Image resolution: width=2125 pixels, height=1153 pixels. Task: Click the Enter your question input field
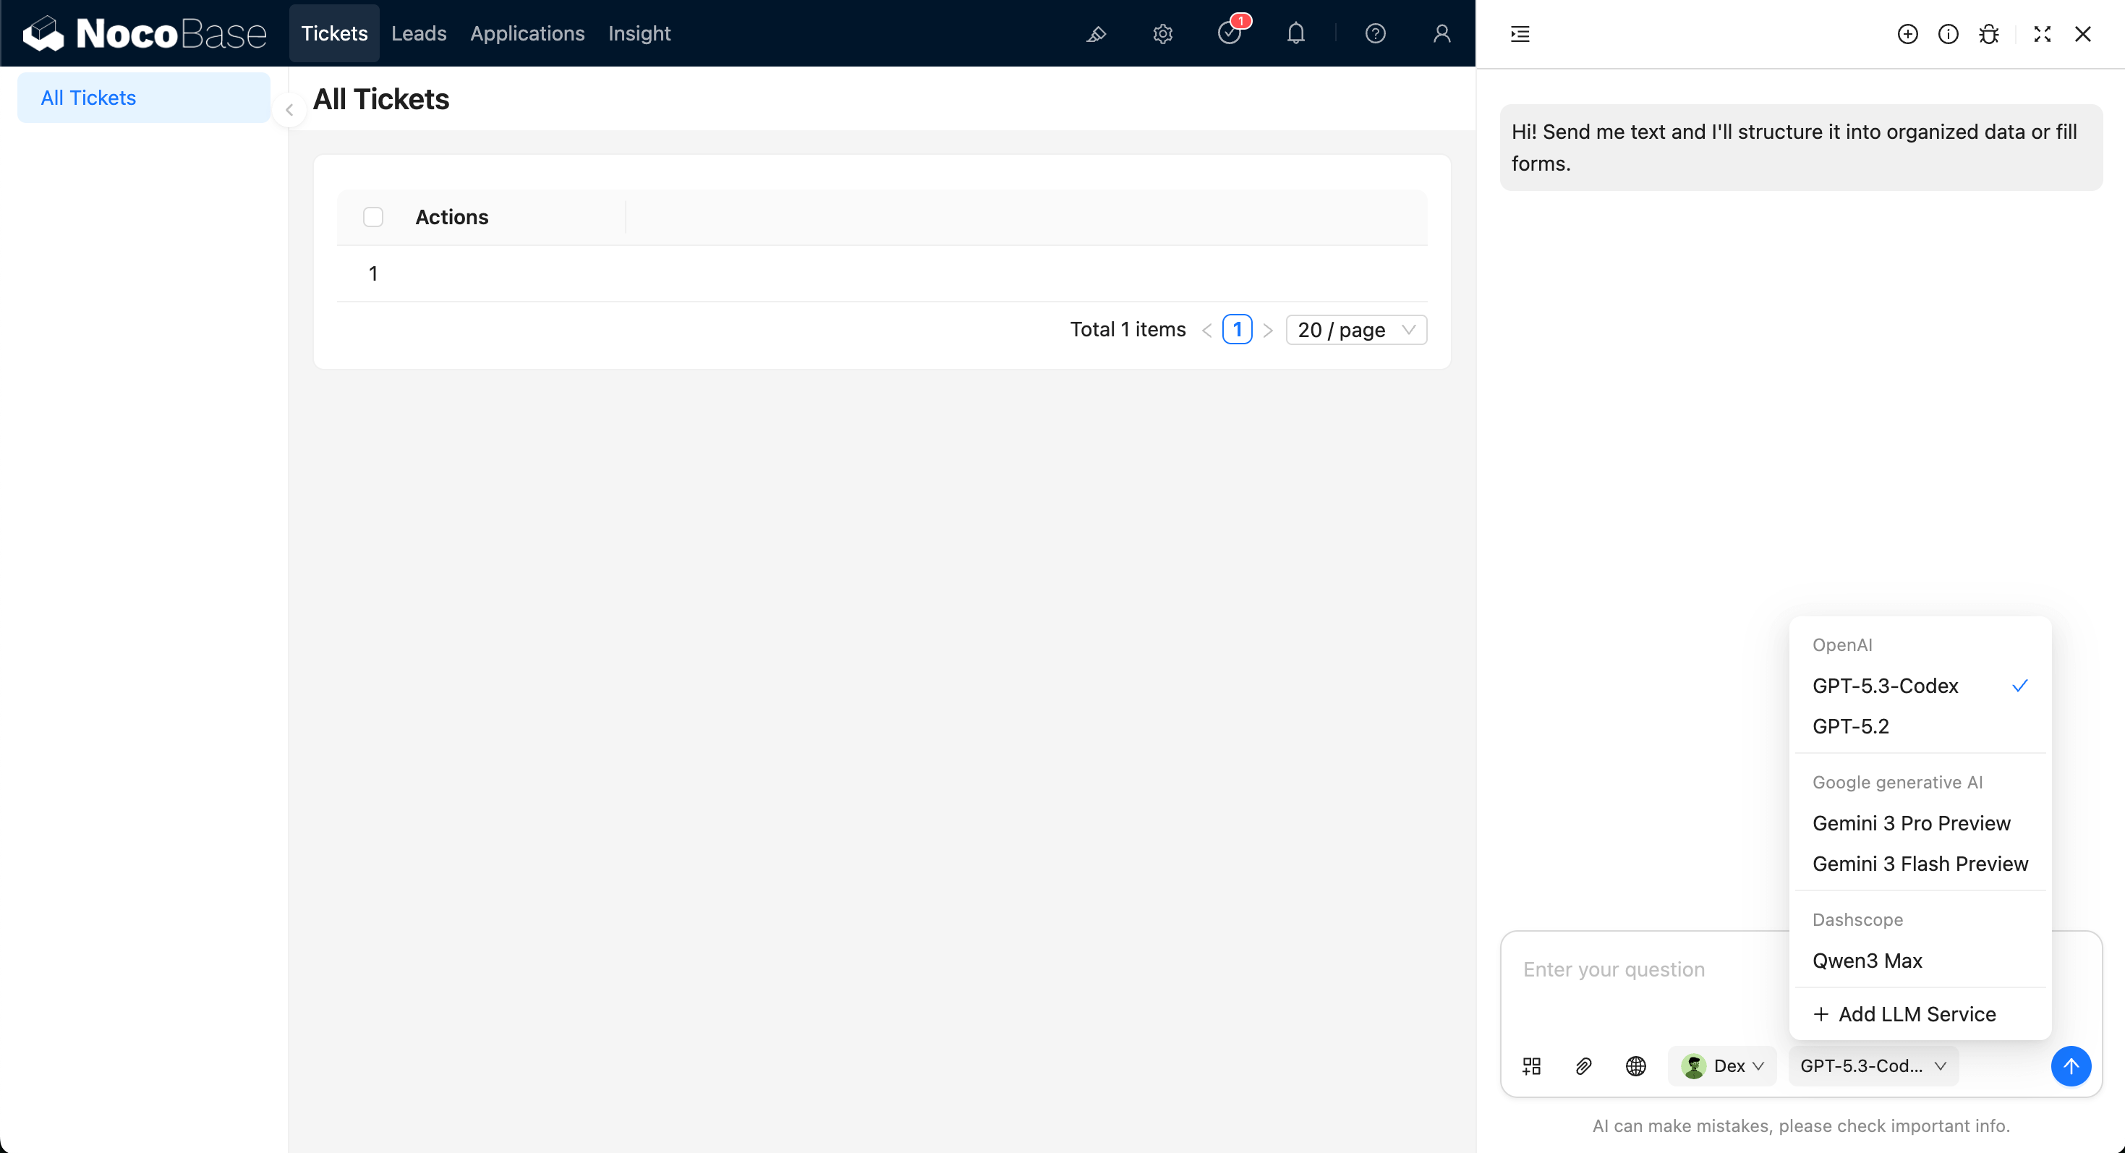tap(1642, 969)
